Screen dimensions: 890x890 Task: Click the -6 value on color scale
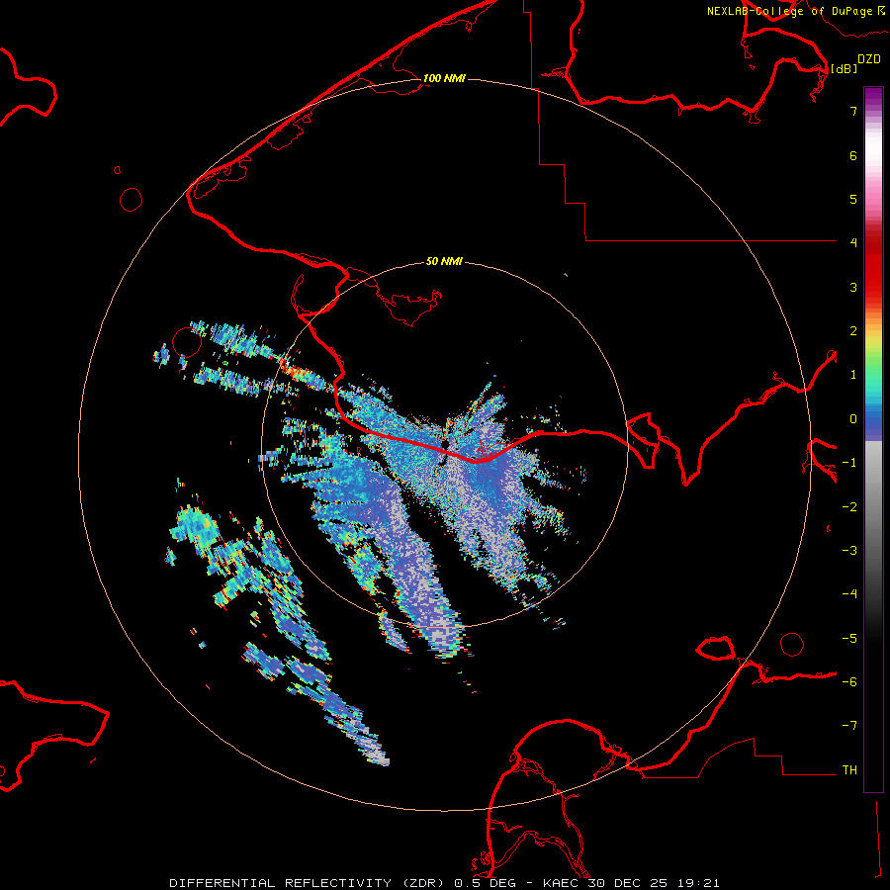click(x=849, y=682)
